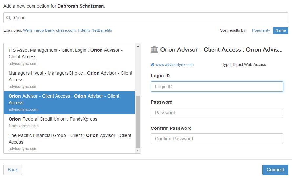Screen dimensions: 292x178
Task: Open the chase.com example link
Action: 66,30
